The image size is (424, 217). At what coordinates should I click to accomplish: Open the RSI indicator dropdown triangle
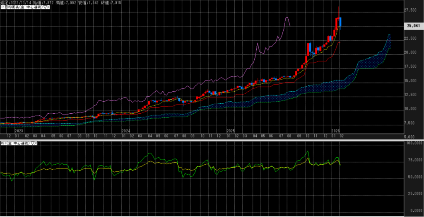pyautogui.click(x=31, y=143)
